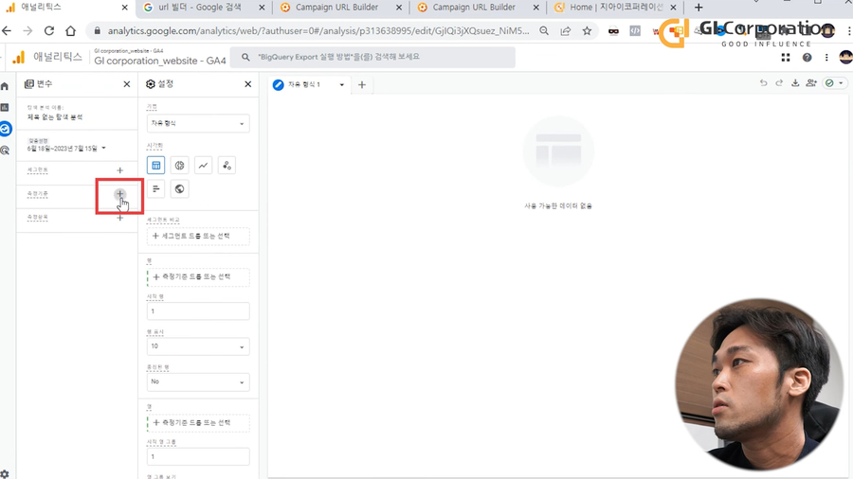853x479 pixels.
Task: Open the date range dropdown
Action: pos(66,149)
